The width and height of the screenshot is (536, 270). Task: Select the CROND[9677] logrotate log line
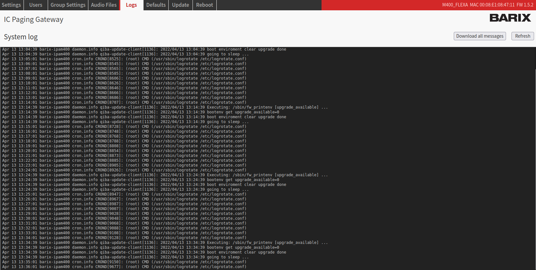coord(124,267)
